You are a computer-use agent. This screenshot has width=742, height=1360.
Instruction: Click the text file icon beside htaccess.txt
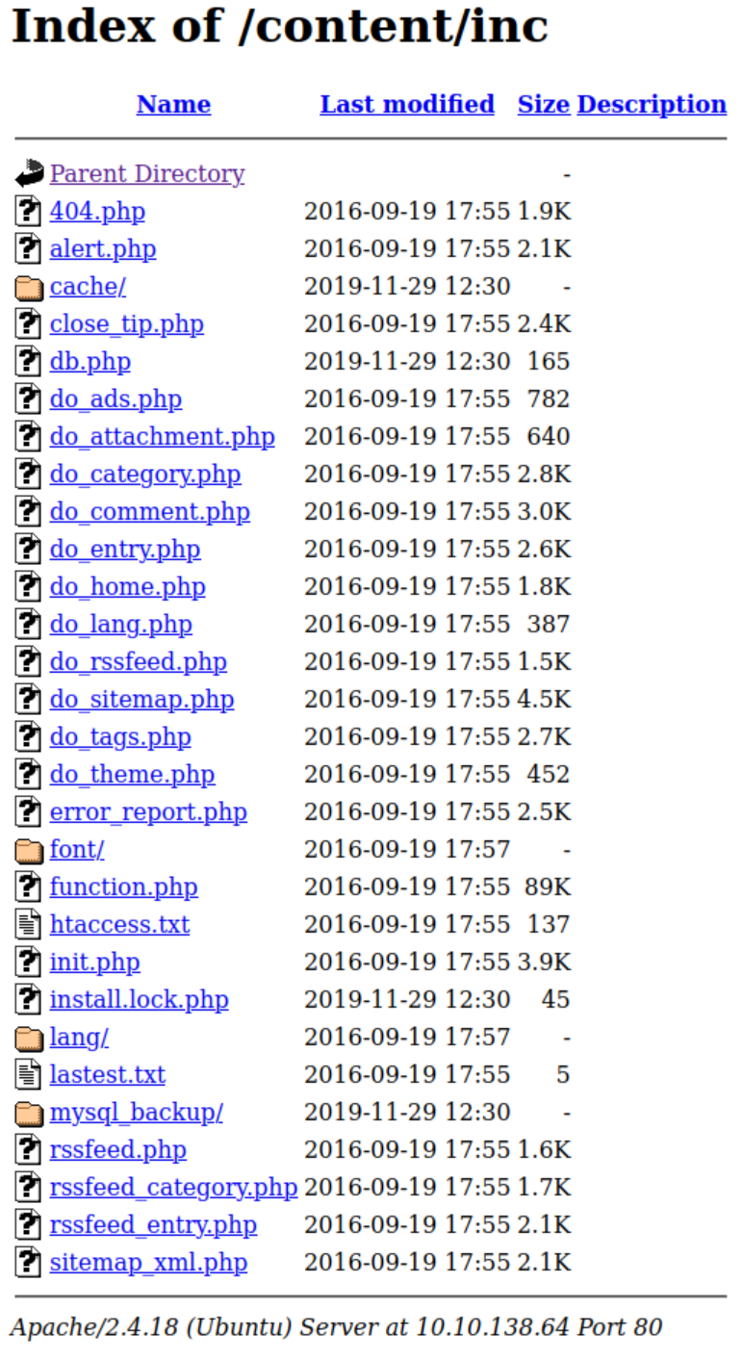coord(29,925)
